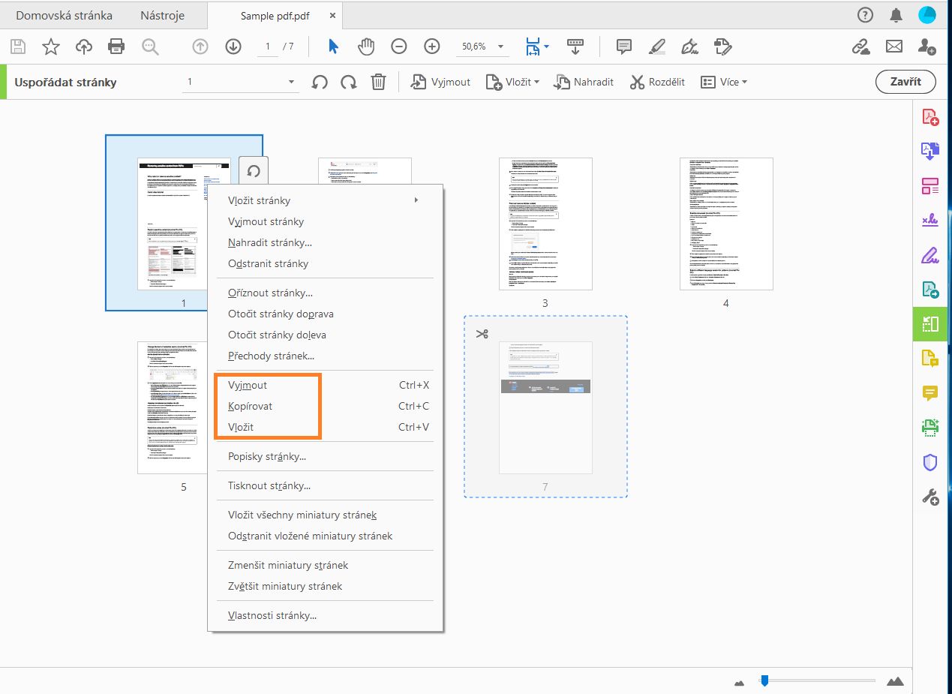Go to next page arrow
This screenshot has width=952, height=694.
click(x=233, y=47)
